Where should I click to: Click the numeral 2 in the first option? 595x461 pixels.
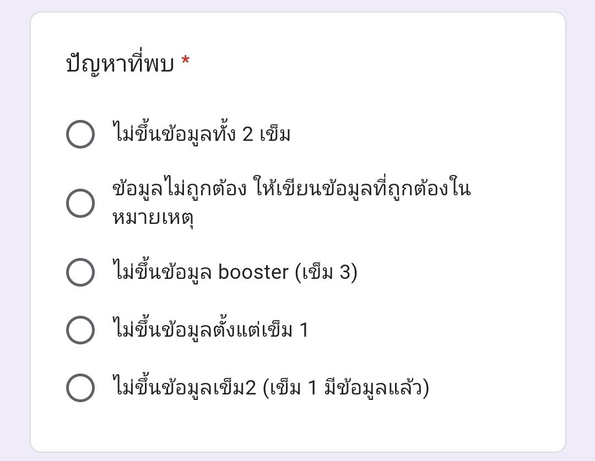tap(247, 134)
